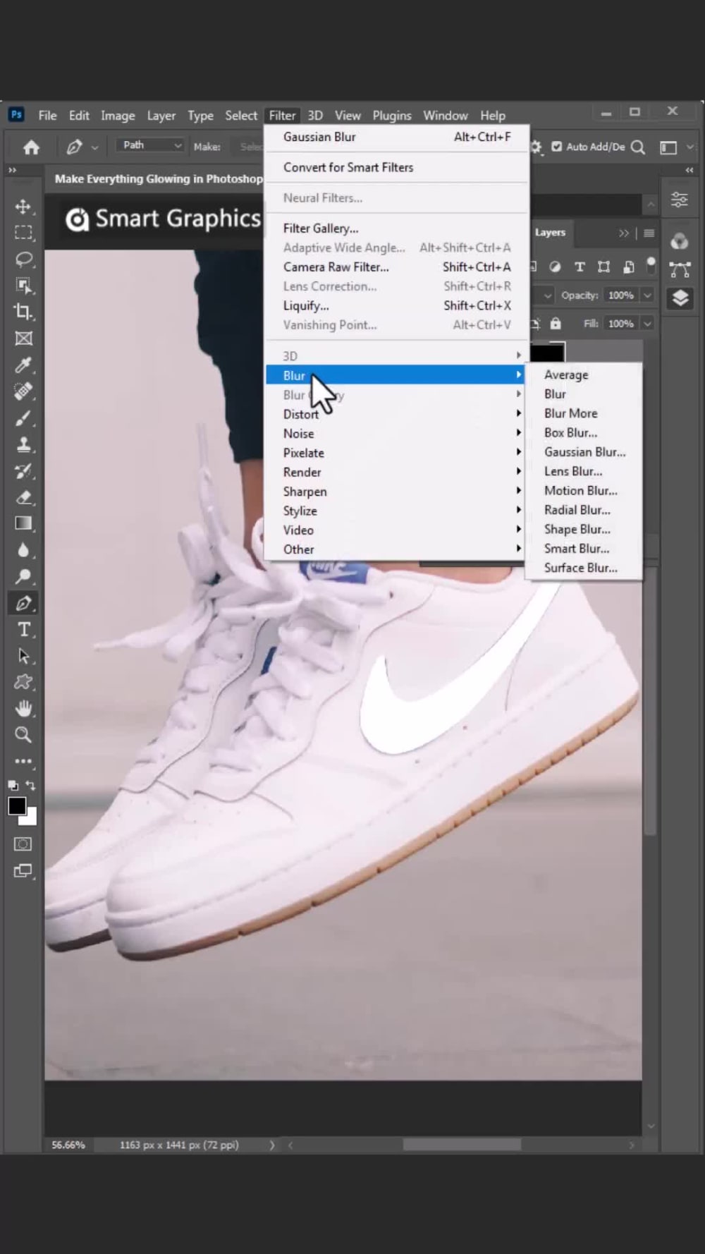
Task: Select the Gradient tool
Action: pyautogui.click(x=23, y=523)
